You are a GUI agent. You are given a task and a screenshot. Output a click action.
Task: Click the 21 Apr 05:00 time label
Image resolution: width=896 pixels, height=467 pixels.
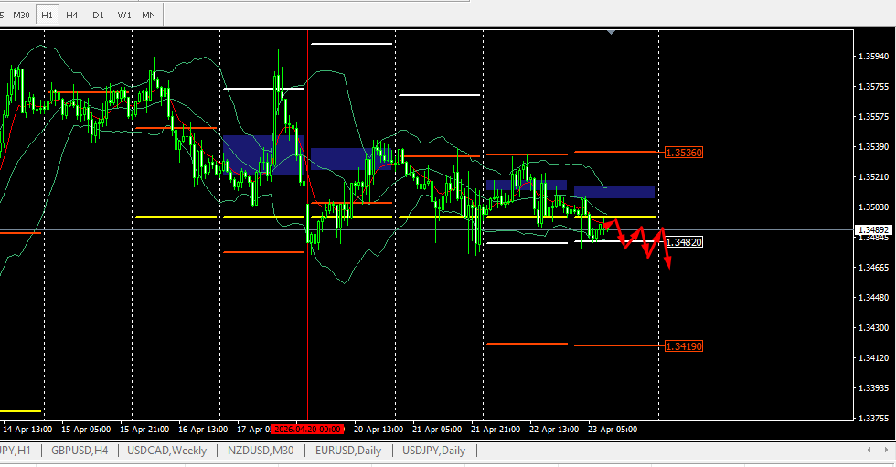click(x=437, y=430)
